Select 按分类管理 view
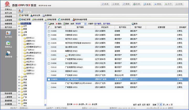 tap(38, 20)
